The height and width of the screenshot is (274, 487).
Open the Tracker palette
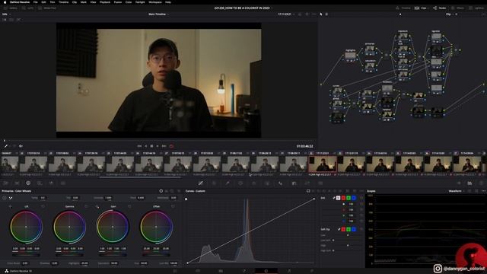pyautogui.click(x=254, y=183)
